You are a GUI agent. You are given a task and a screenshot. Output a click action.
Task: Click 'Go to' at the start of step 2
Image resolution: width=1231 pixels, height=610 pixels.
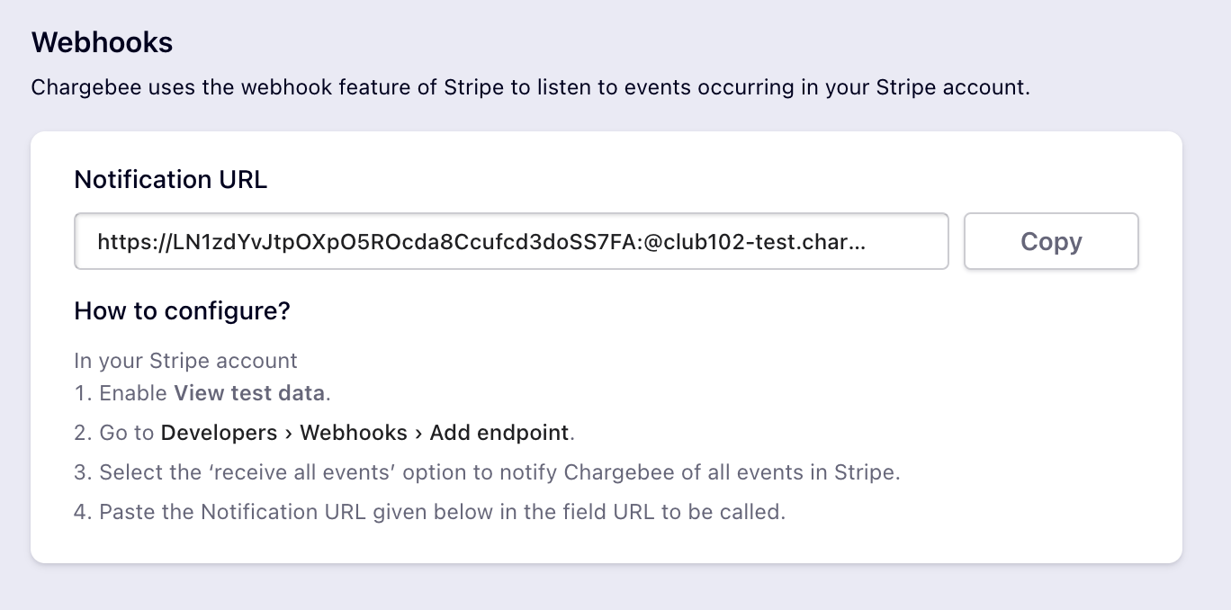[127, 433]
